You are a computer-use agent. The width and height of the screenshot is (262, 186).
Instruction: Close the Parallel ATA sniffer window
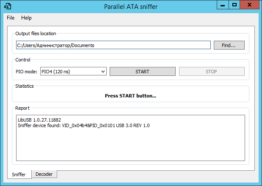point(250,5)
